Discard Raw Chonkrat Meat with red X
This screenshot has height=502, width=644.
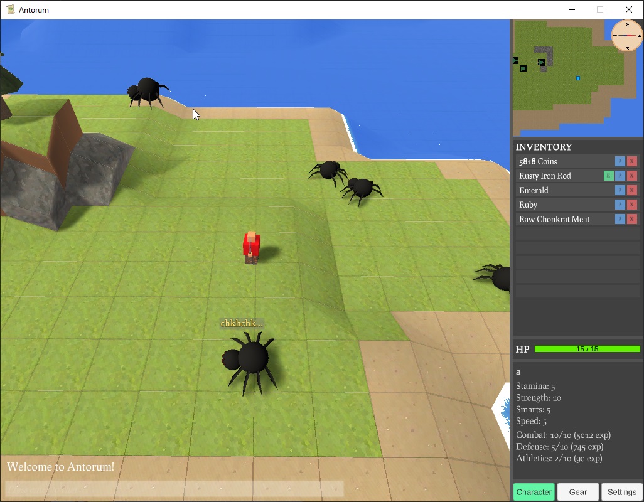click(x=632, y=219)
